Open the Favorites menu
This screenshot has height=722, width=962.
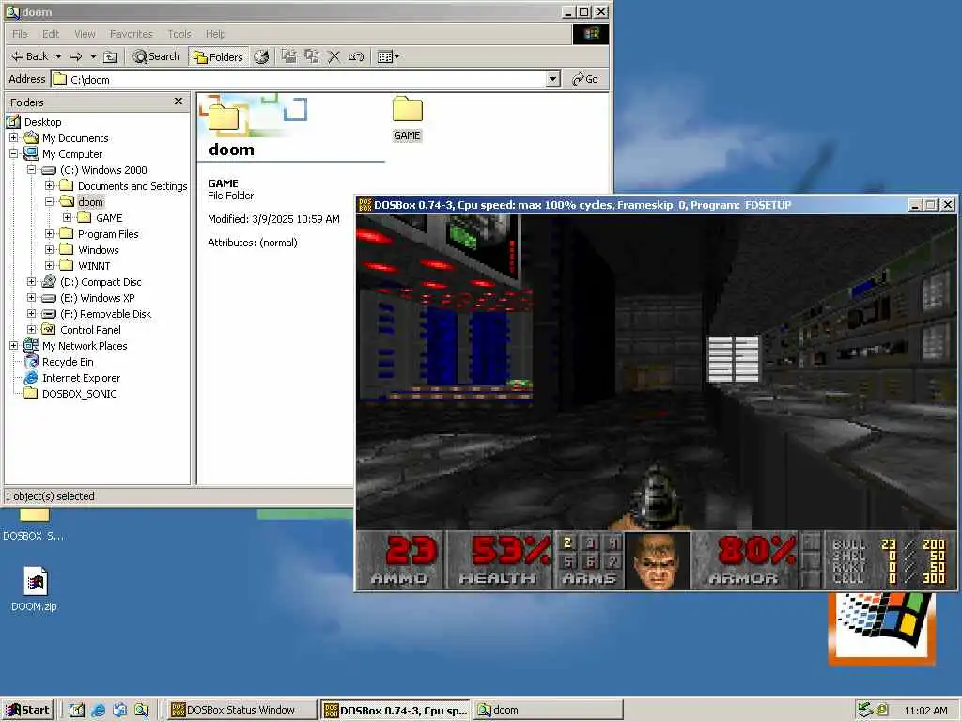[132, 34]
